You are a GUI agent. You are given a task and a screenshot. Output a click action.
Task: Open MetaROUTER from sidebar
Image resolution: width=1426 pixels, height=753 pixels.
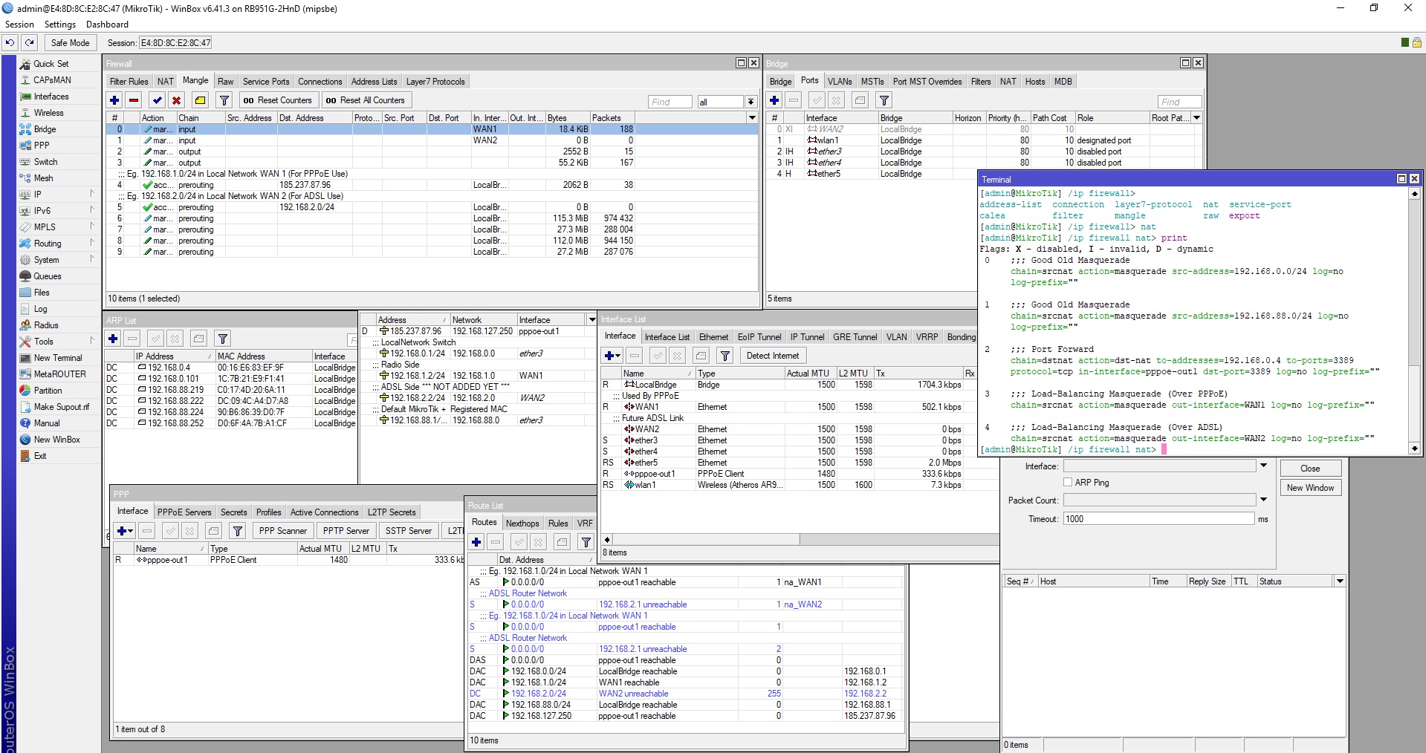[x=59, y=374]
